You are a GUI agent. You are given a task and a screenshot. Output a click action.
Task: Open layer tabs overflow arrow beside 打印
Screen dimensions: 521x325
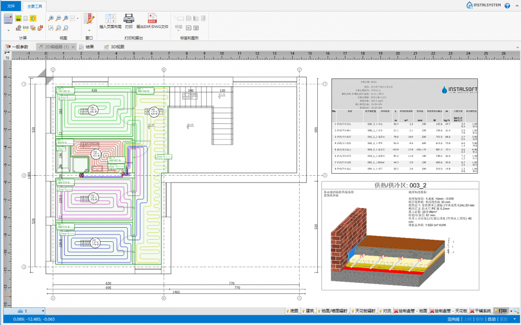[510, 311]
